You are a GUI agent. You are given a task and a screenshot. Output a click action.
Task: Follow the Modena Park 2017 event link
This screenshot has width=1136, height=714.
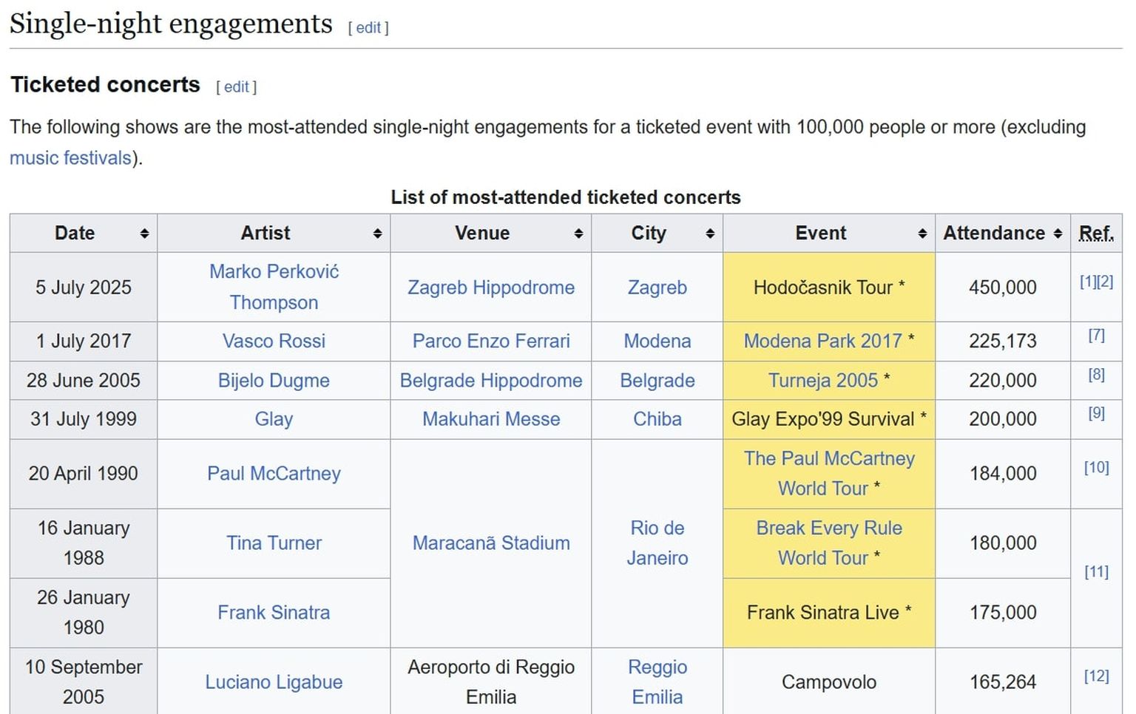coord(822,341)
